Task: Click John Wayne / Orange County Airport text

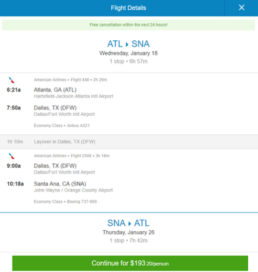Action: (x=73, y=190)
